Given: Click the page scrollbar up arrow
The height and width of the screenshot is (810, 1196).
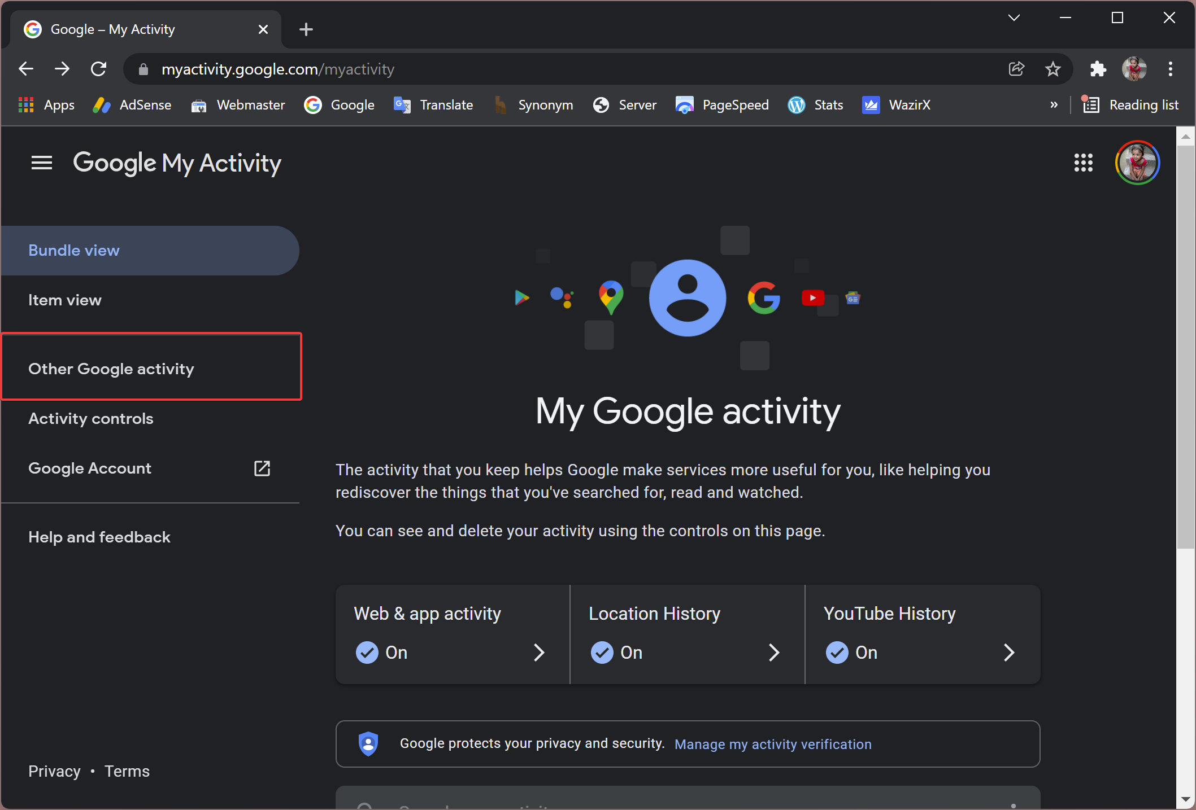Looking at the screenshot, I should [1185, 137].
